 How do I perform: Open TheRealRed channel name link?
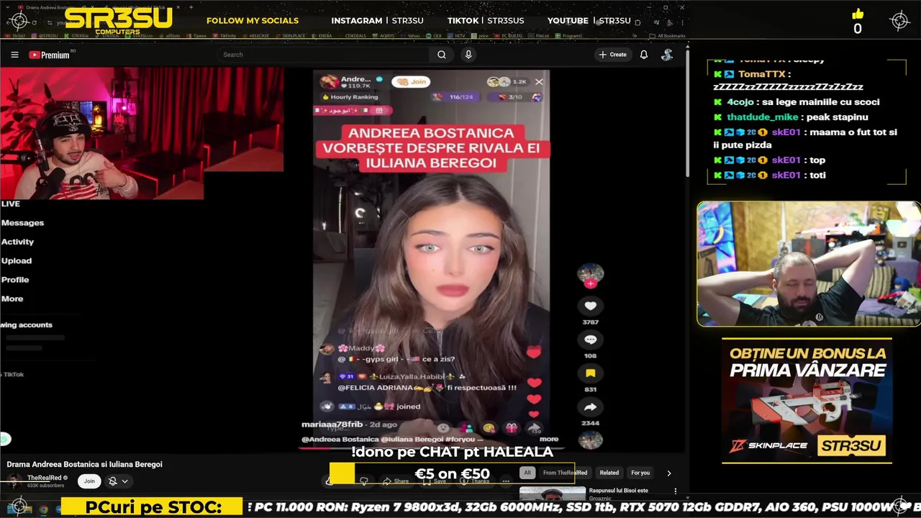tap(45, 478)
